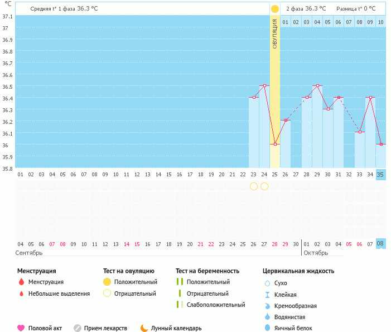The width and height of the screenshot is (391, 332).
Task: Click the 36.1 temperature point on day 33
Action: 359,132
